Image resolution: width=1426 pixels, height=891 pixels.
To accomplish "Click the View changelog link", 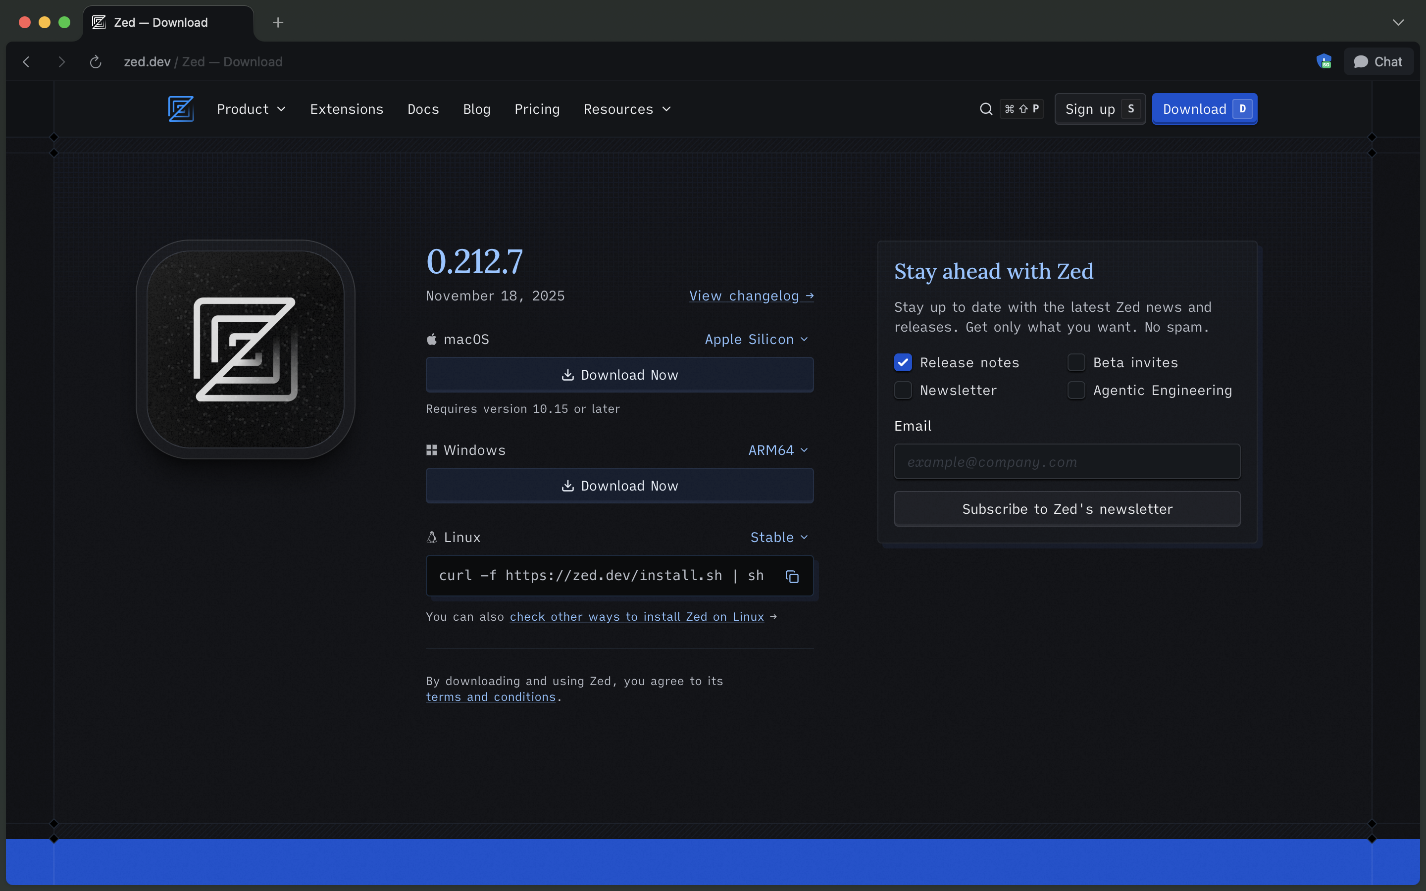I will coord(751,295).
